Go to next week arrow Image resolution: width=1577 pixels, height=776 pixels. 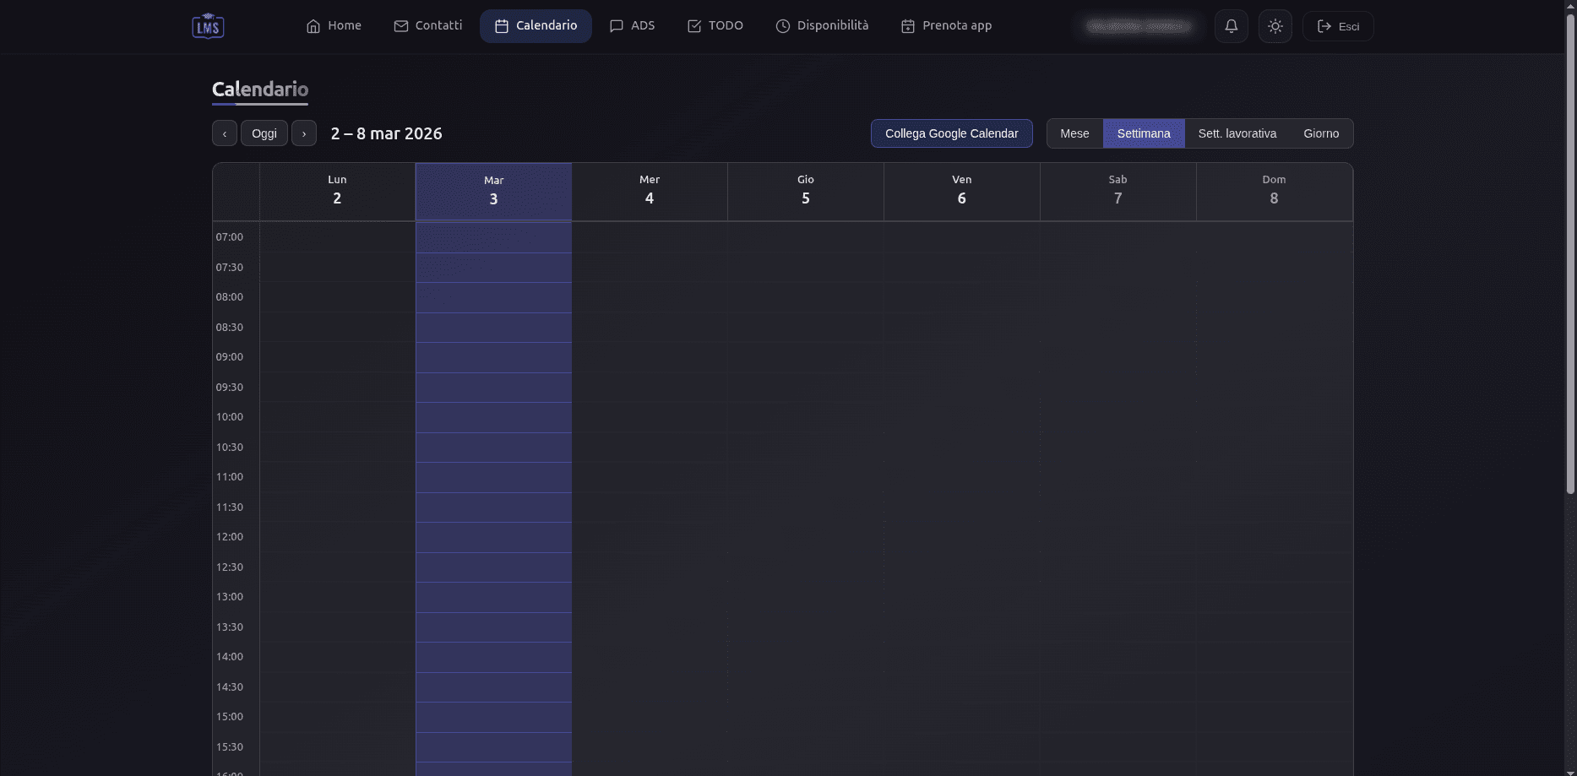[x=304, y=133]
